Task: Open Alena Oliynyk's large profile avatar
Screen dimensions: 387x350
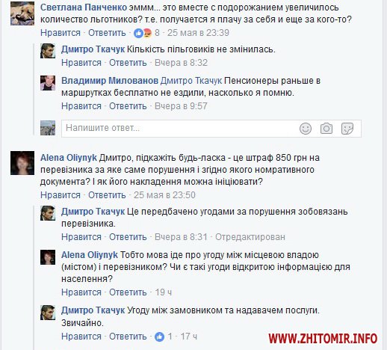Action: 22,163
